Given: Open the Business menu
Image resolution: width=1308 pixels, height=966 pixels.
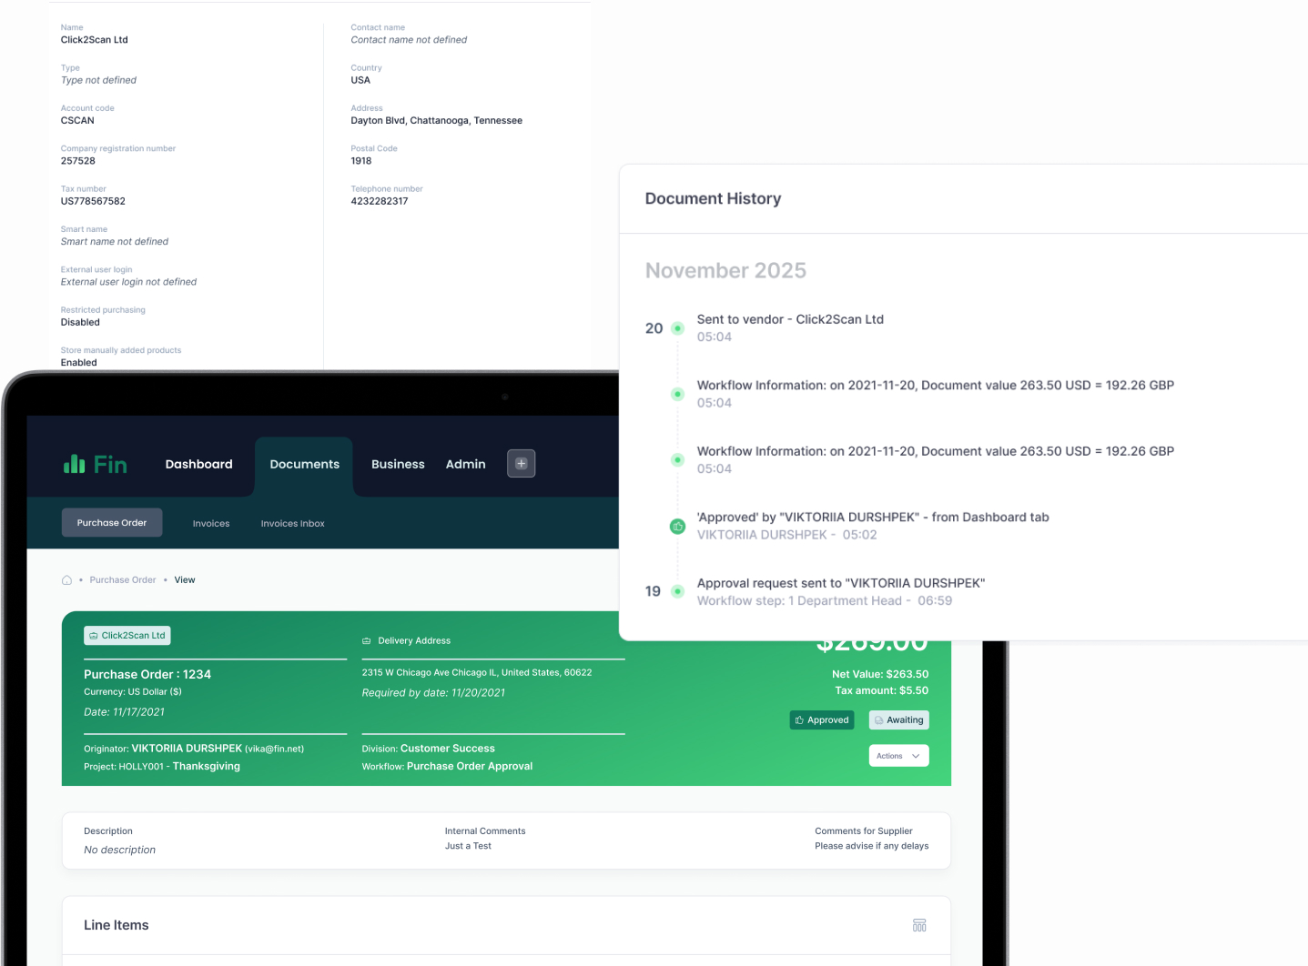Looking at the screenshot, I should (x=398, y=464).
